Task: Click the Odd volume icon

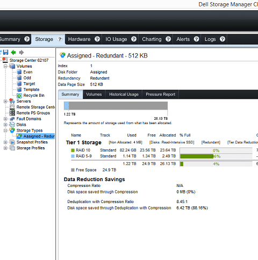Action: [x=19, y=78]
